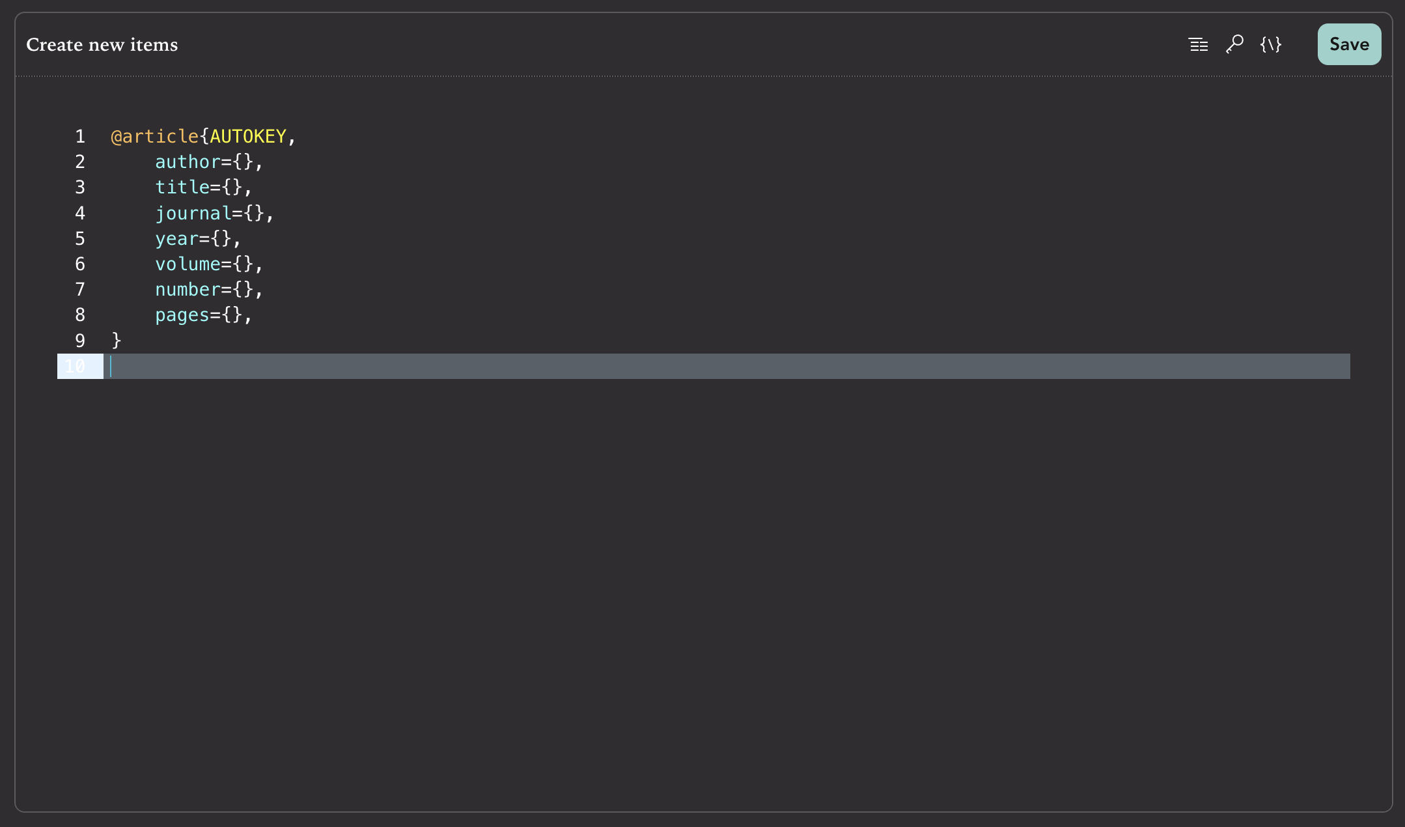1405x827 pixels.
Task: Click the braces-backslash icon
Action: (1270, 44)
